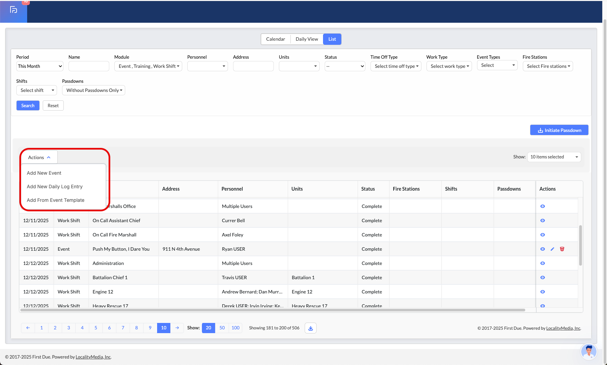Click the download export icon beside pagination
Screen dimensions: 607x365
(310, 328)
